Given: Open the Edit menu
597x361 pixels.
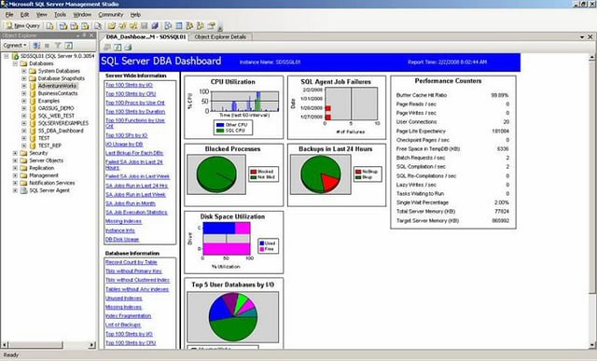Looking at the screenshot, I should pyautogui.click(x=24, y=15).
